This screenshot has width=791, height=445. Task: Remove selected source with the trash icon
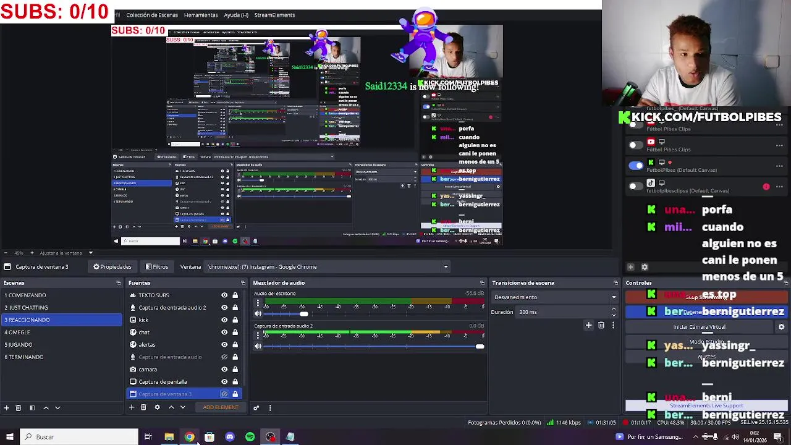[x=143, y=407]
